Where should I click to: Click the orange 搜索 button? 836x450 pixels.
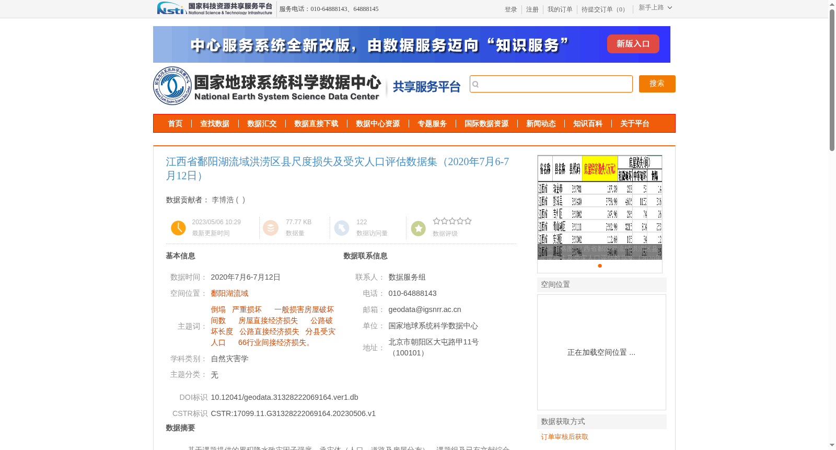[657, 84]
